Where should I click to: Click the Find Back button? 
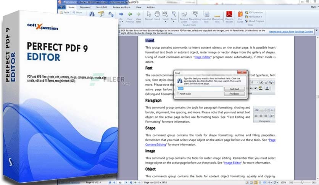(x=234, y=94)
